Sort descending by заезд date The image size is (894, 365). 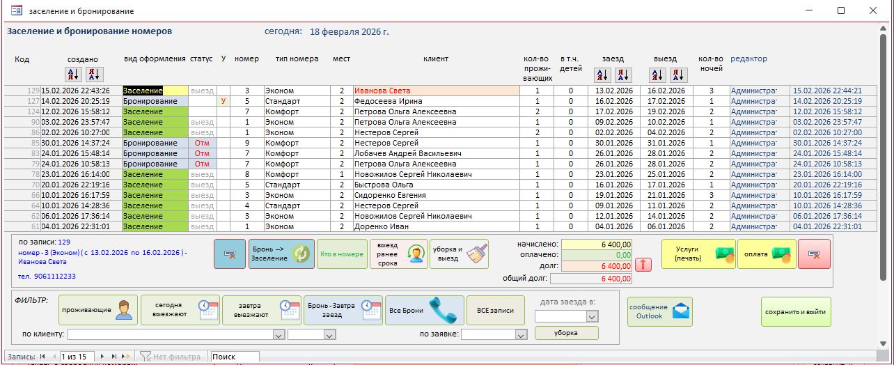(x=623, y=75)
